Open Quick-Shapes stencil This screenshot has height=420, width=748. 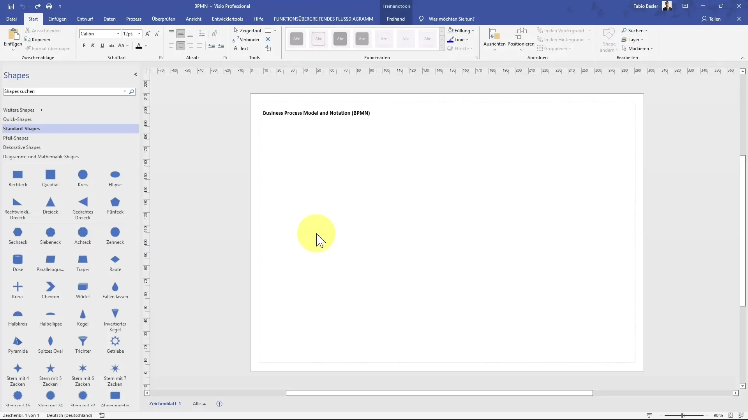(x=17, y=119)
